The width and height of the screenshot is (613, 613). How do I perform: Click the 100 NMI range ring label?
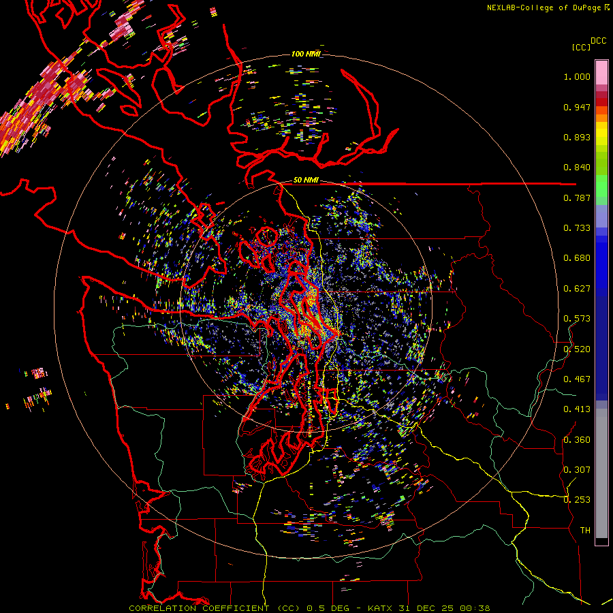pyautogui.click(x=306, y=54)
